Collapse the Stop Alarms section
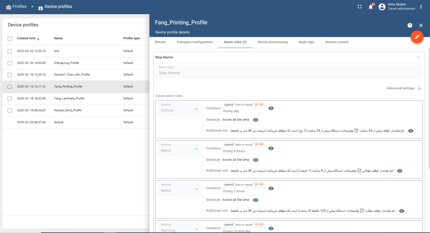 (419, 57)
